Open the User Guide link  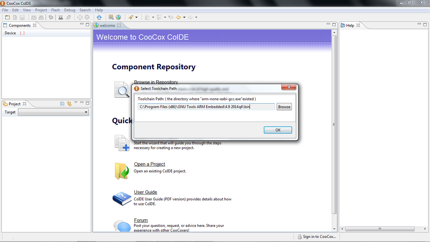tap(145, 192)
